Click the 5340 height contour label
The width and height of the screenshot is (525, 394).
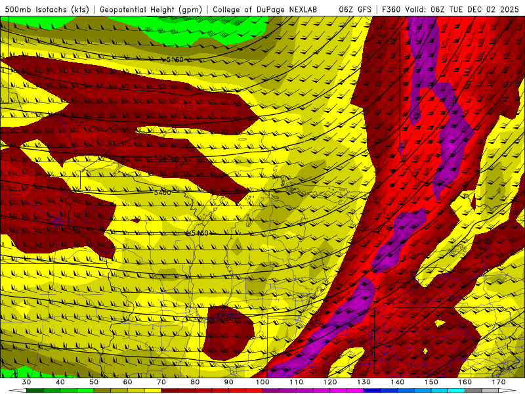[x=163, y=158]
